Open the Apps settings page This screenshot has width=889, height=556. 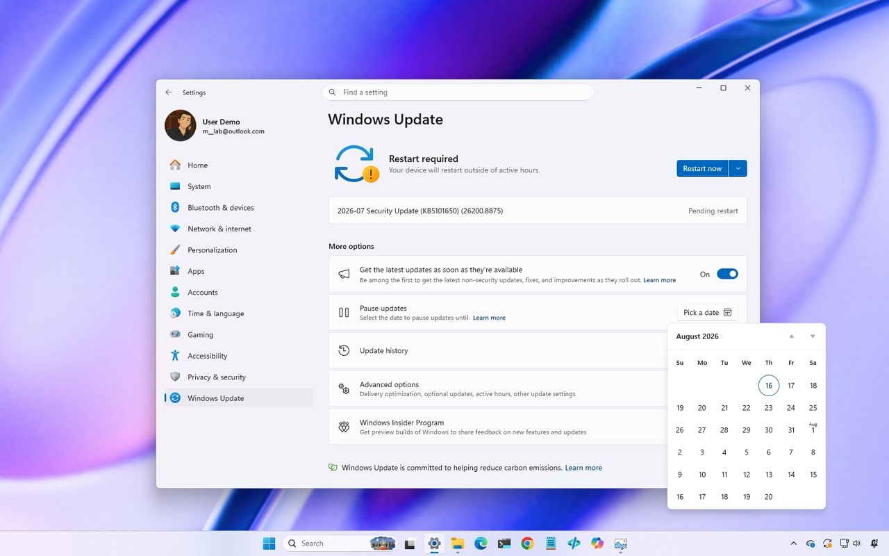[238, 271]
